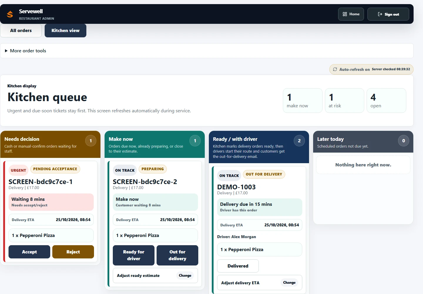Click the ON TRACK tag on DEMO-1003
Image resolution: width=423 pixels, height=294 pixels.
[x=229, y=176]
